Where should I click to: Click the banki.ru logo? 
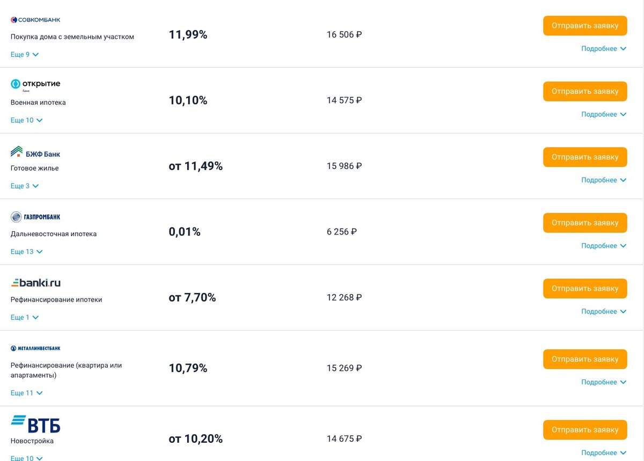(x=35, y=283)
